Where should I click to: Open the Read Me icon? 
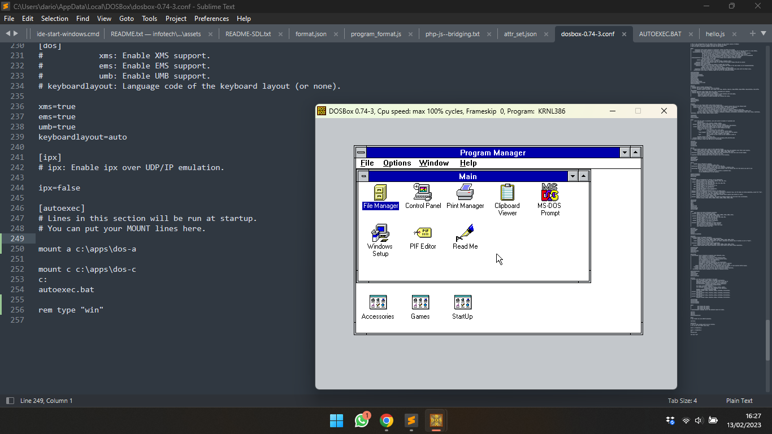tap(465, 237)
